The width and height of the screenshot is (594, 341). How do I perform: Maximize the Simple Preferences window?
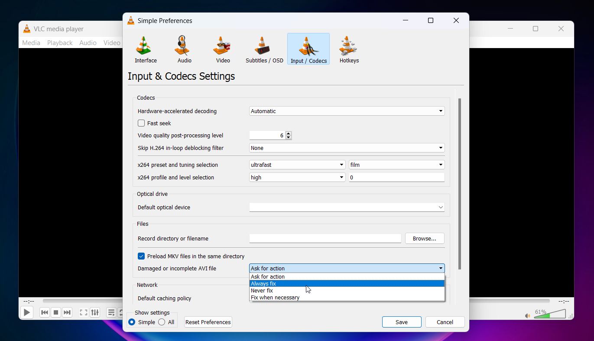[x=431, y=20]
